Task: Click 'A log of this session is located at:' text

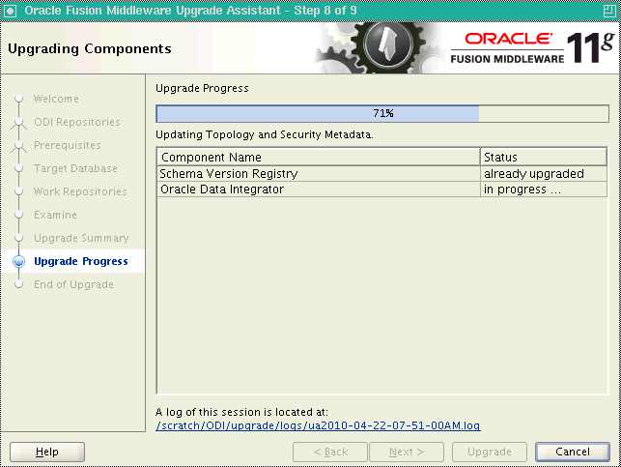Action: point(242,412)
